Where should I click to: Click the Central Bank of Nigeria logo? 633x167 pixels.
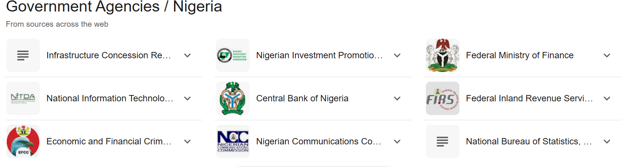tap(233, 98)
